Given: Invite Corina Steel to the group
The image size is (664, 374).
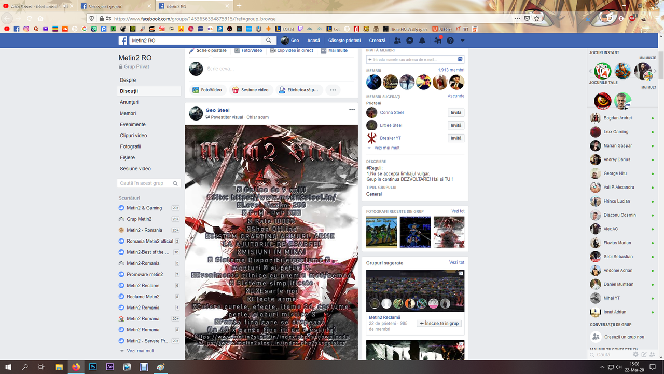Looking at the screenshot, I should [456, 112].
